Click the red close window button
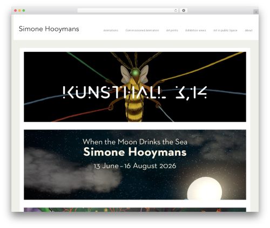The height and width of the screenshot is (228, 270). (16, 11)
